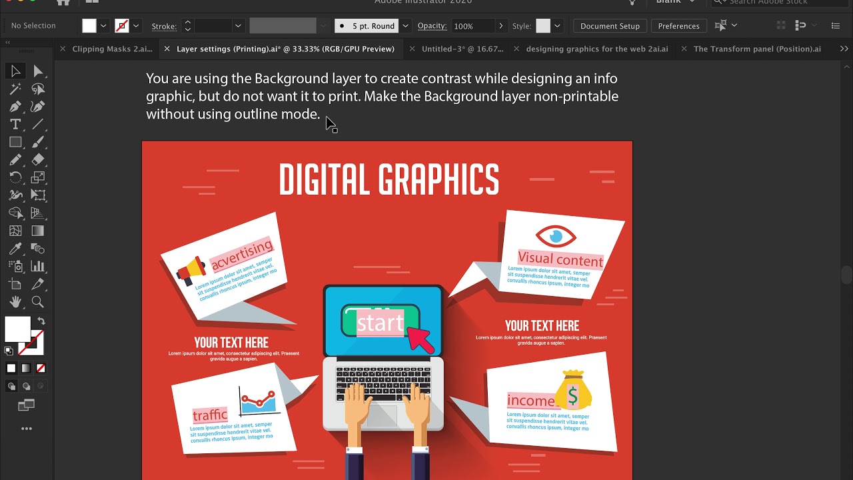Select the Width tool

tap(15, 195)
